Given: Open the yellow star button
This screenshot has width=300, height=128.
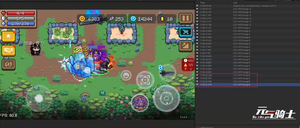Looking at the screenshot, I should point(8,37).
